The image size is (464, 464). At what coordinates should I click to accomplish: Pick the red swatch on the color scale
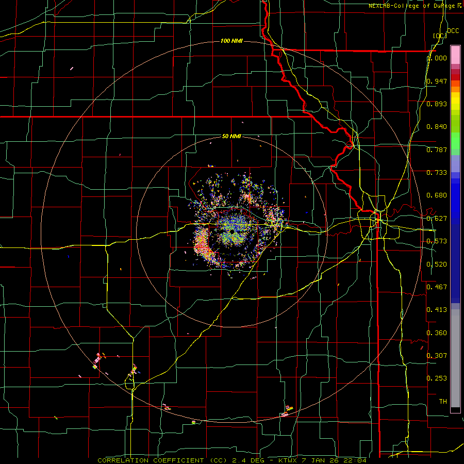[455, 77]
